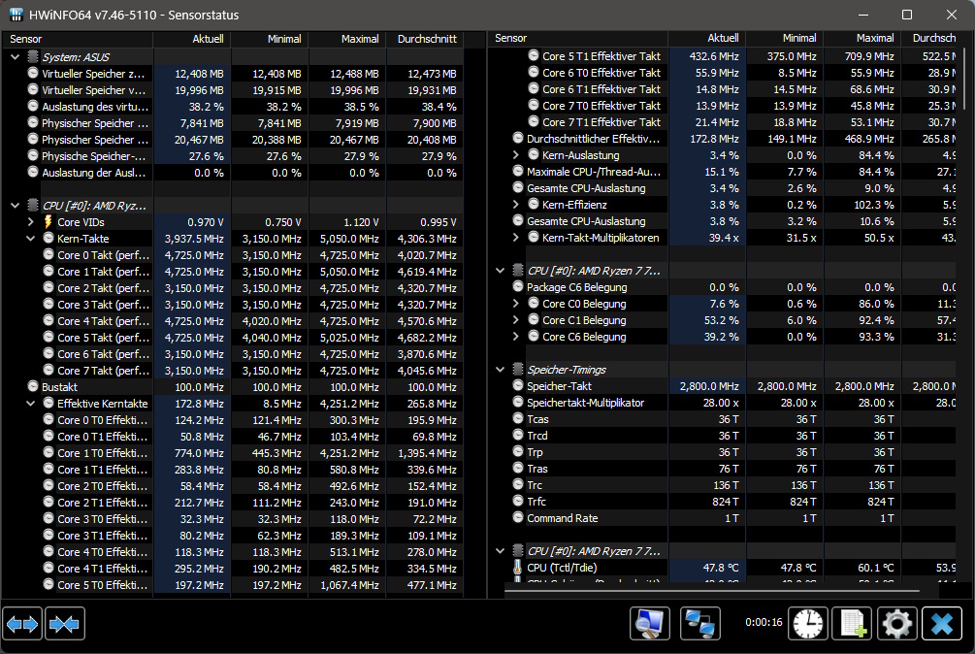Screen dimensions: 975x654
Task: Click the left pane Minimal column header
Action: (270, 39)
